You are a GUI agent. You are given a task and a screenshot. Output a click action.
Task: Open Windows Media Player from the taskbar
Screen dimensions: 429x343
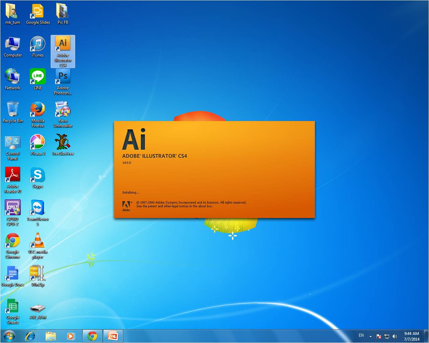tap(71, 336)
